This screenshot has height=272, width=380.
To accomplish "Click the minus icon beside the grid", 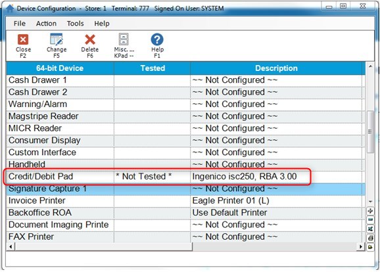I will click(370, 220).
